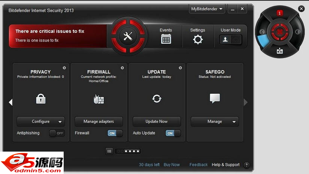Click the Configure button in Privacy
Image resolution: width=309 pixels, height=174 pixels.
click(40, 122)
